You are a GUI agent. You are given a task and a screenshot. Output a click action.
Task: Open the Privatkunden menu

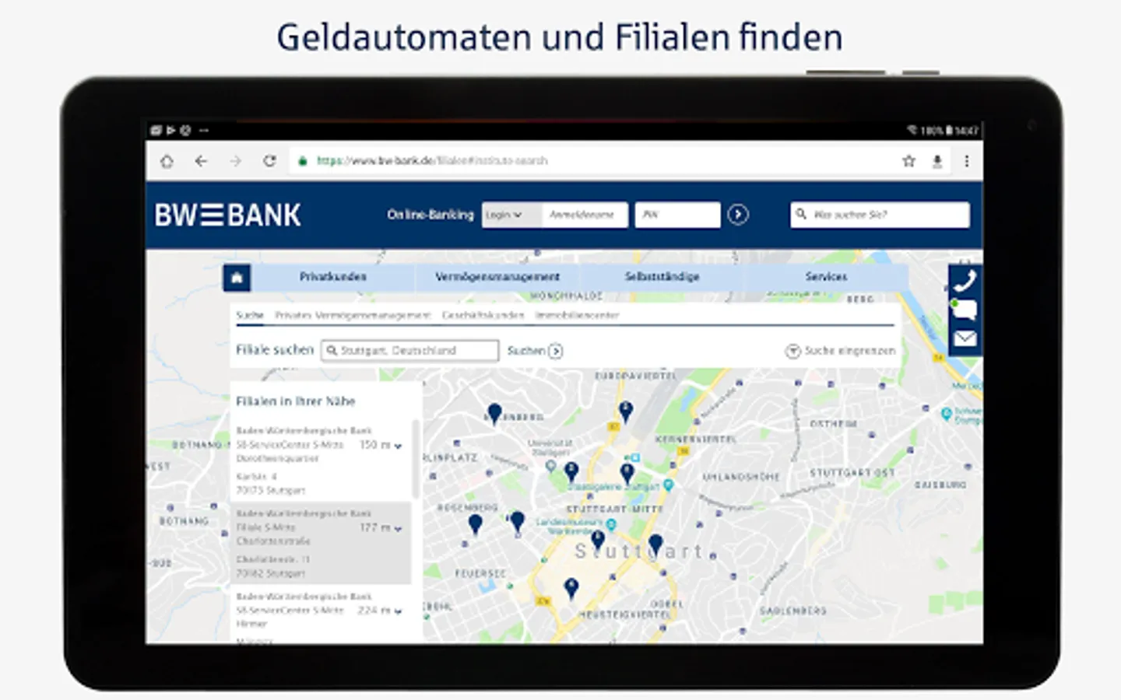tap(332, 277)
